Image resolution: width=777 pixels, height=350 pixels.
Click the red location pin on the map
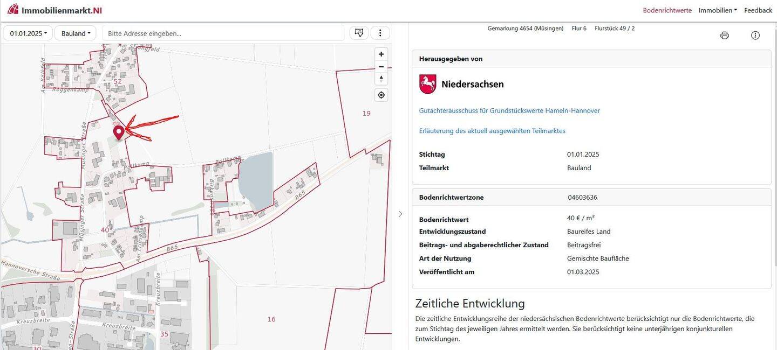click(119, 131)
